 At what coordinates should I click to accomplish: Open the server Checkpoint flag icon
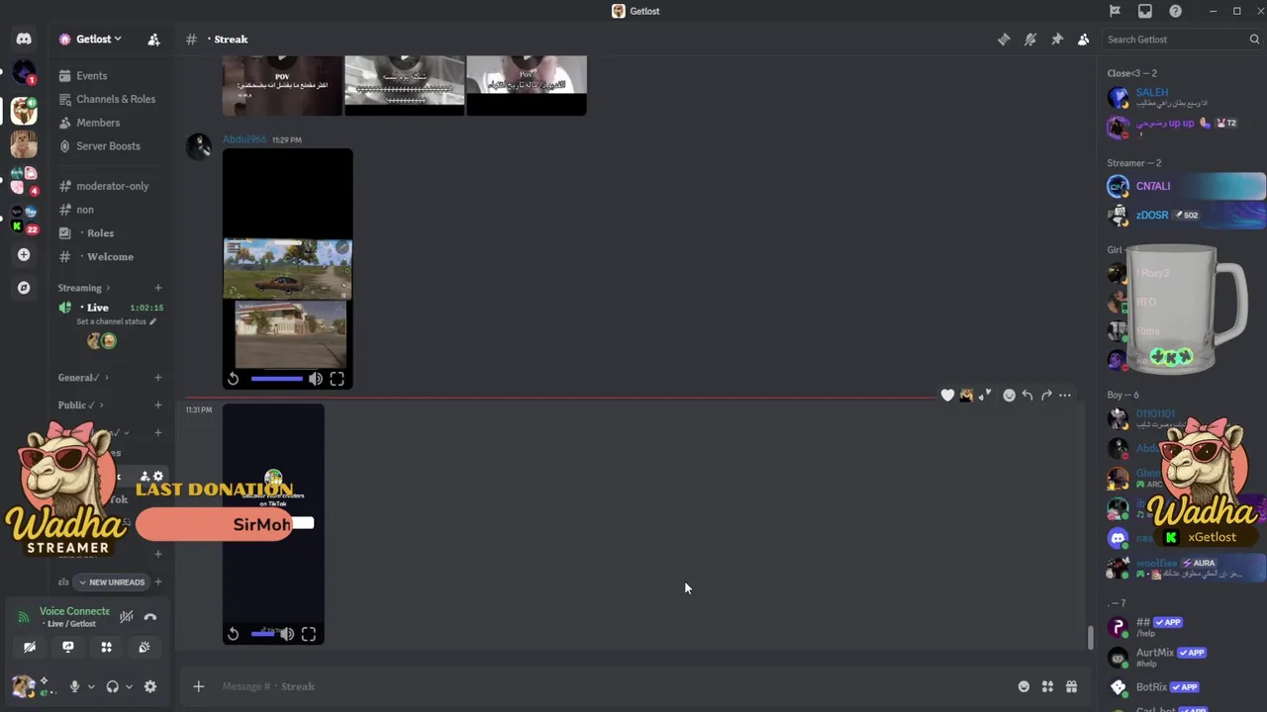(x=1115, y=11)
